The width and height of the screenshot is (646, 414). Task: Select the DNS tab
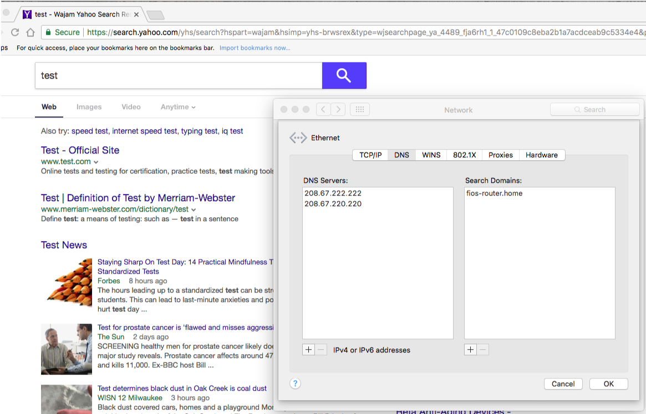pos(401,155)
